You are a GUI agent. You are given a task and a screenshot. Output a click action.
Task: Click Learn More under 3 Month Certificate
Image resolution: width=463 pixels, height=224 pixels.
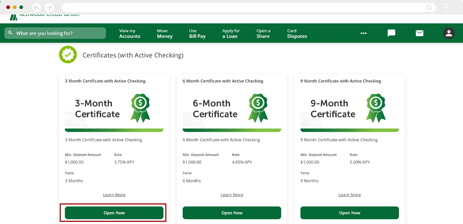point(114,195)
